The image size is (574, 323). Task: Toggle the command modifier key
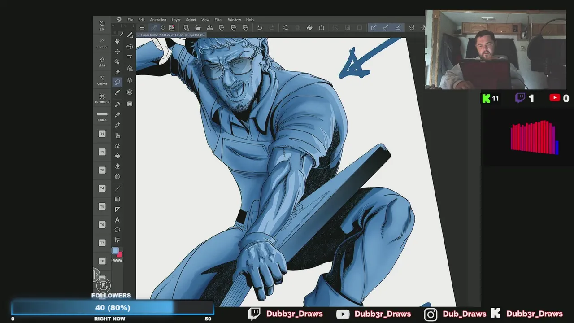pos(102,98)
